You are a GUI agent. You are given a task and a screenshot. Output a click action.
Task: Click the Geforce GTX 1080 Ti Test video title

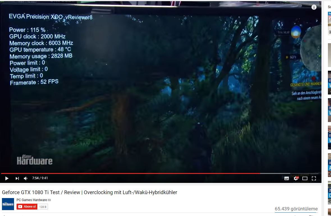pos(90,192)
